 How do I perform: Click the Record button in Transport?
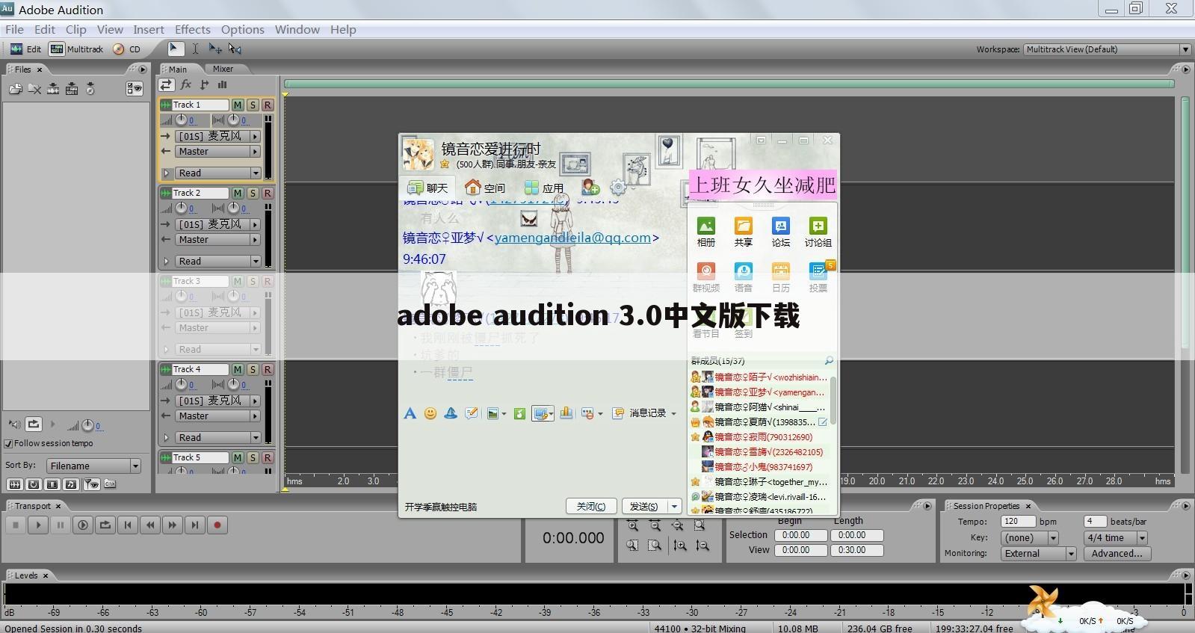pyautogui.click(x=217, y=525)
